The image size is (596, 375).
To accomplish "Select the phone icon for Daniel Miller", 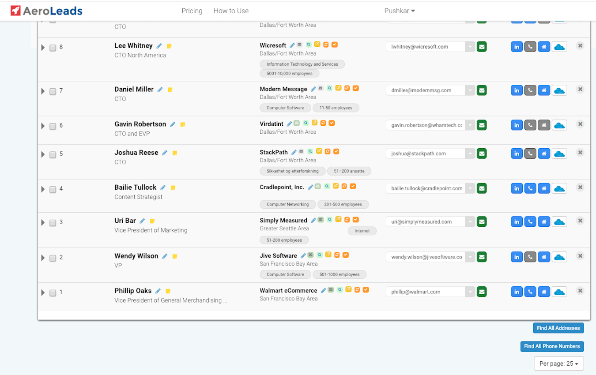I will tap(530, 90).
